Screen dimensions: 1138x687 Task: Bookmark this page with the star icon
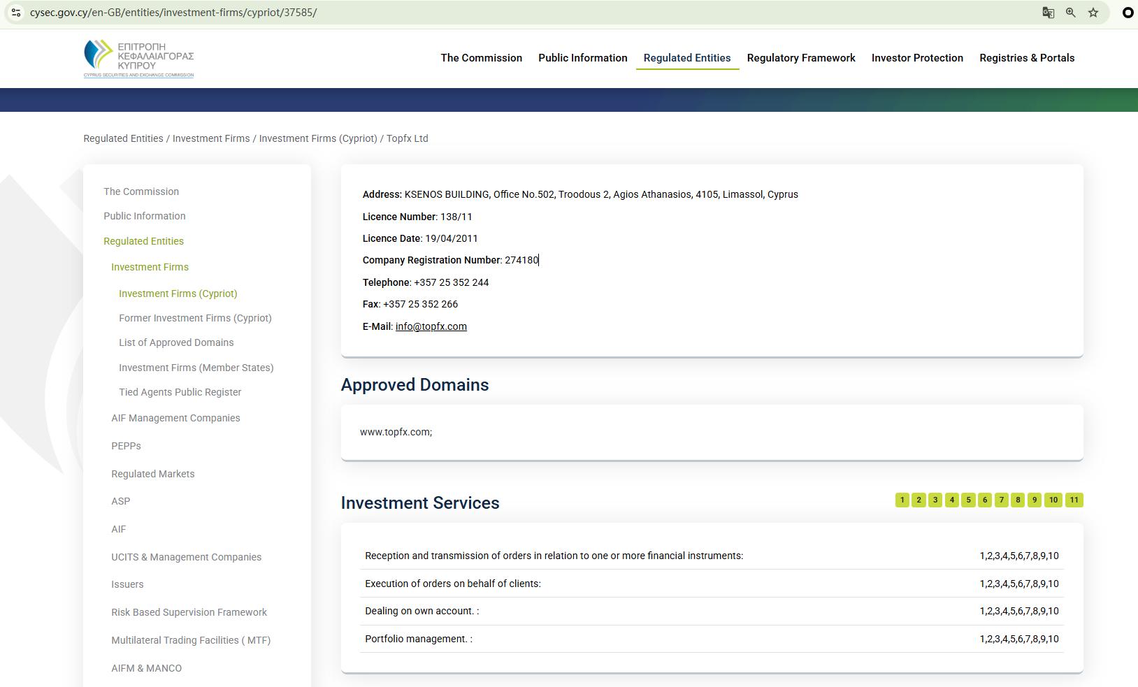(1093, 13)
